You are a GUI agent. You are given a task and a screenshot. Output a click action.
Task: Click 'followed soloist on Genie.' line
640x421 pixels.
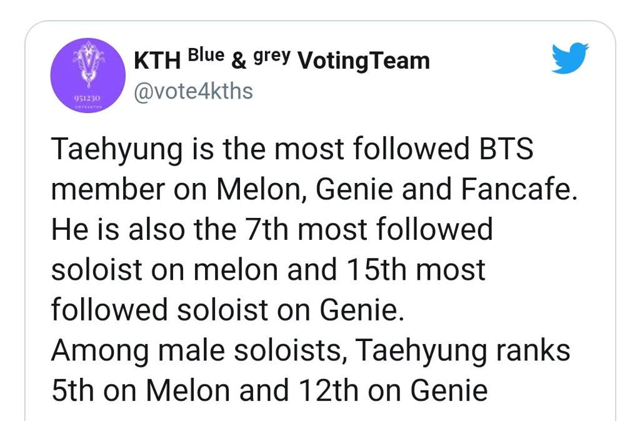(x=227, y=309)
